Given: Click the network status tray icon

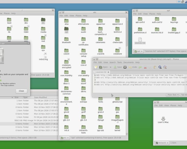Looking at the screenshot, I should tap(186, 2).
